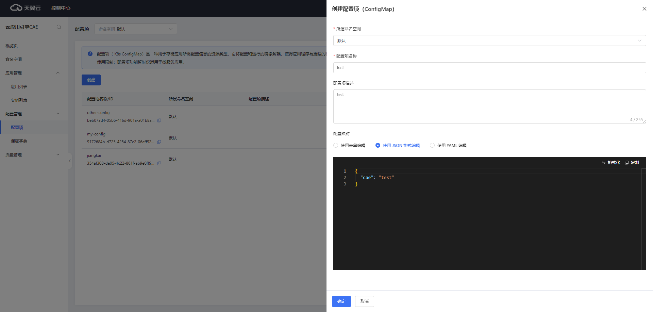Screen dimensions: 653x312
Task: Close the 创建配置项 drawer with X
Action: click(644, 9)
